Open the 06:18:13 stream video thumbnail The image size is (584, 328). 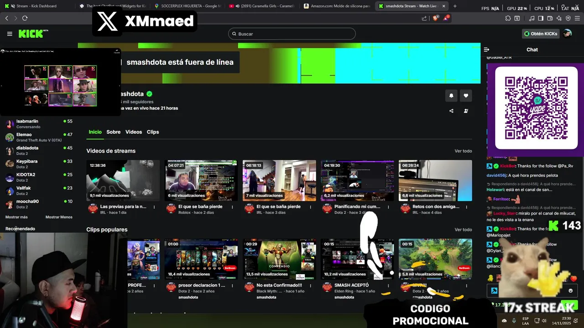point(279,180)
